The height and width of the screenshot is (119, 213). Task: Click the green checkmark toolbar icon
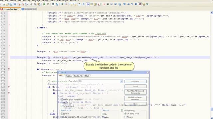pyautogui.click(x=147, y=4)
